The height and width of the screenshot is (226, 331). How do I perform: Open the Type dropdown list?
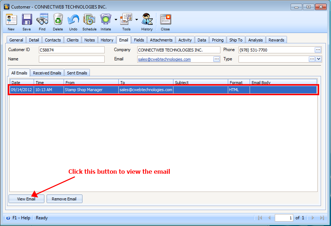pos(318,59)
